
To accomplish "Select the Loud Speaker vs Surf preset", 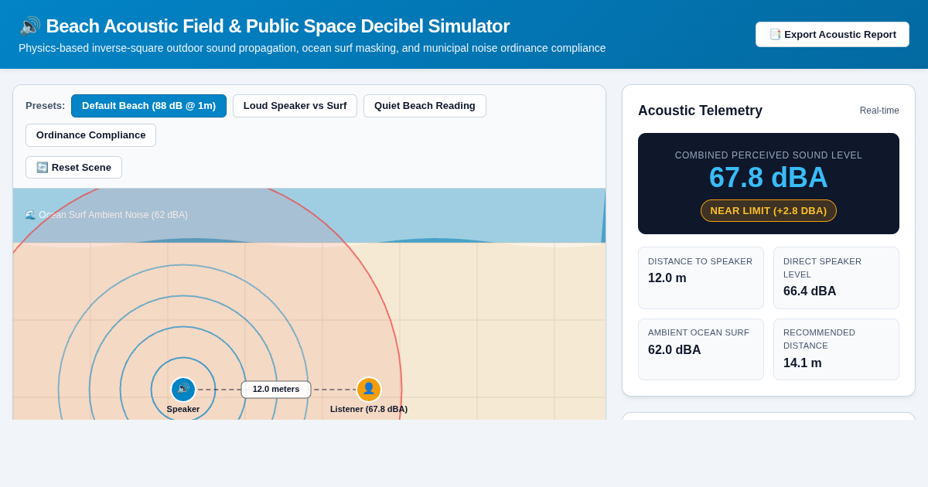I will 295,106.
